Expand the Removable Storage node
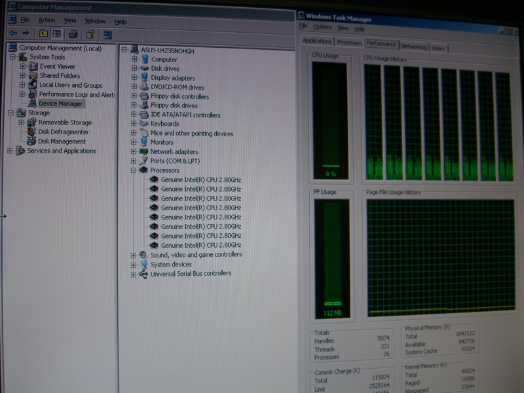 (x=22, y=122)
